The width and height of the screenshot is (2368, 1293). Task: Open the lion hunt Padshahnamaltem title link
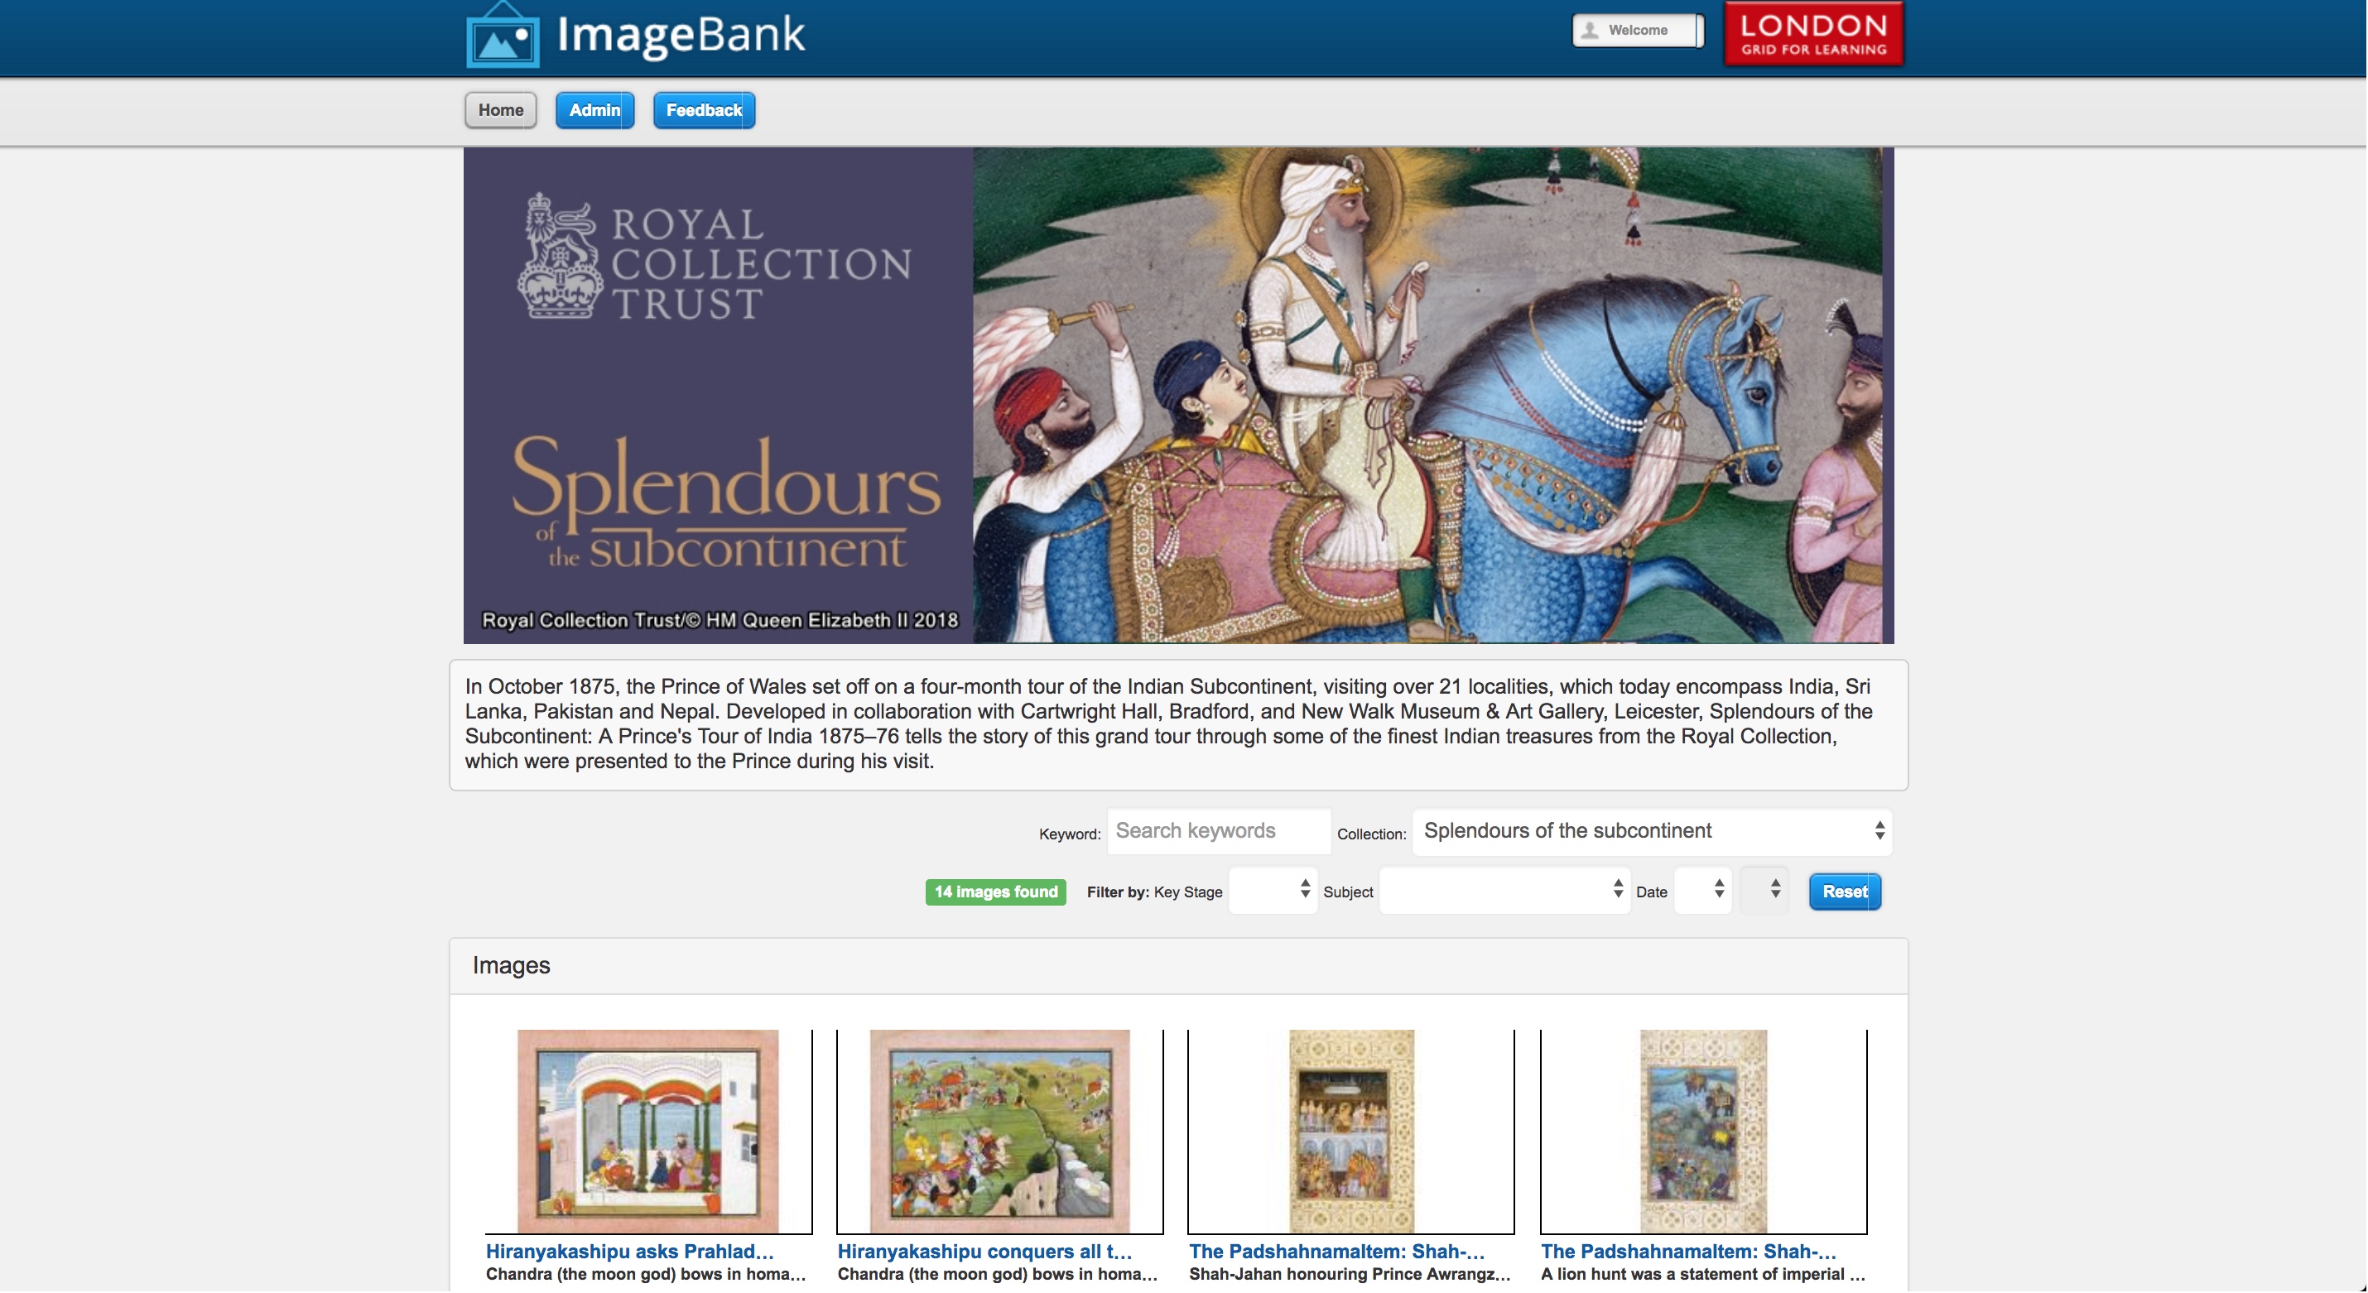[x=1687, y=1251]
